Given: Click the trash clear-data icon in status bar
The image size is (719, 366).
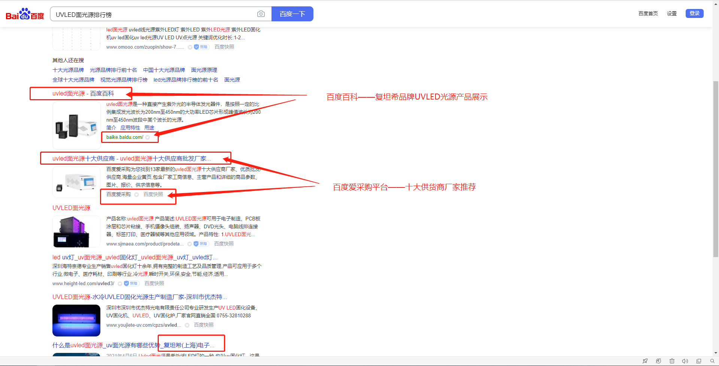Looking at the screenshot, I should point(672,361).
